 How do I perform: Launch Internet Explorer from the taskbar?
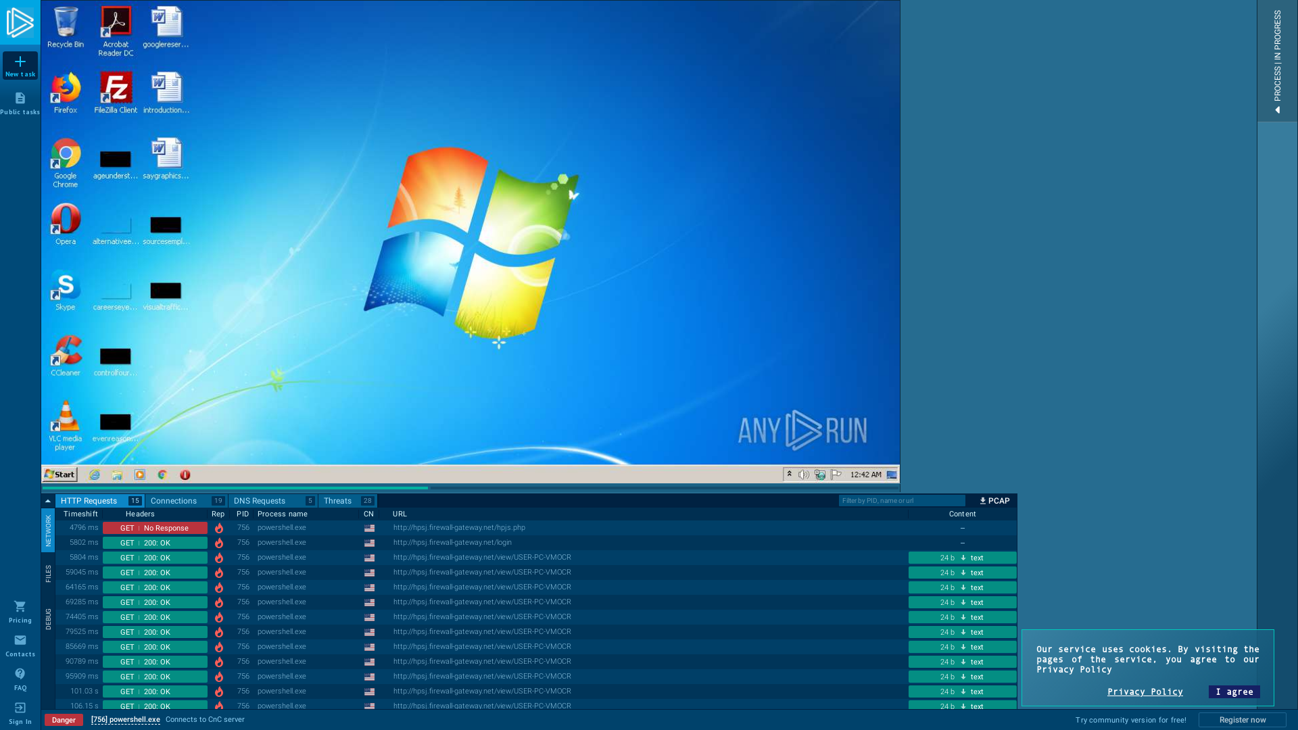pos(95,474)
